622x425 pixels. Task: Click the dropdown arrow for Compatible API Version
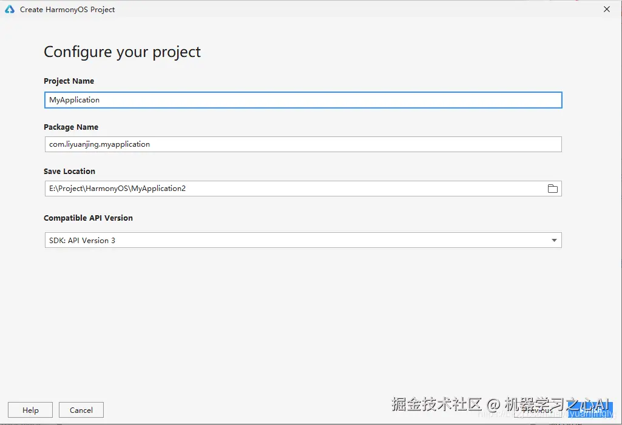click(553, 241)
